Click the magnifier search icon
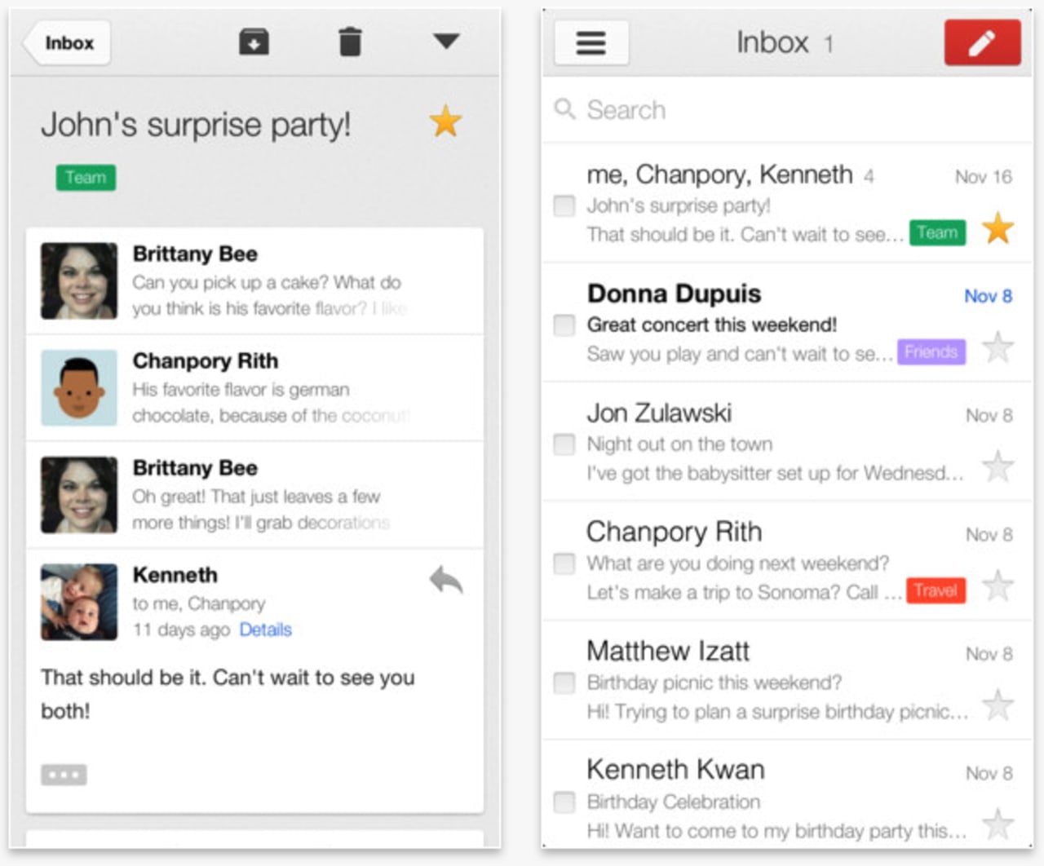 pyautogui.click(x=564, y=108)
